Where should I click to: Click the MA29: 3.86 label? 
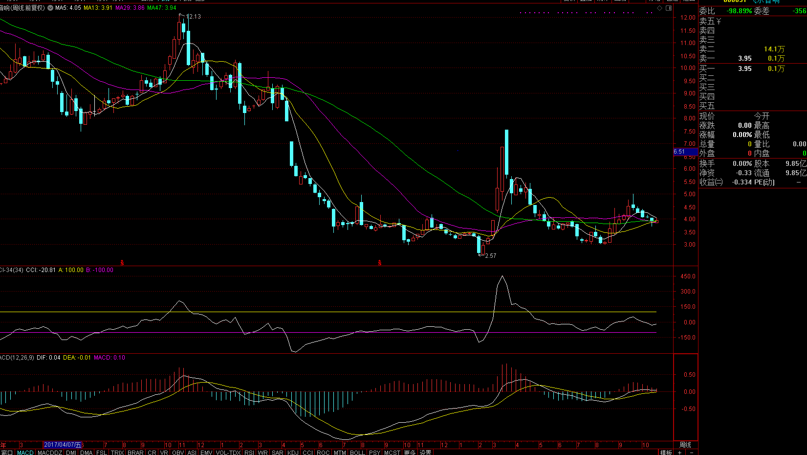[130, 8]
